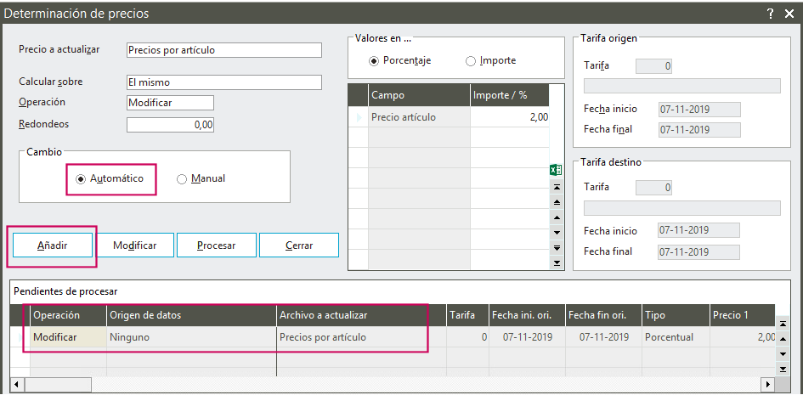Select the Manual change option
803x395 pixels.
point(182,179)
